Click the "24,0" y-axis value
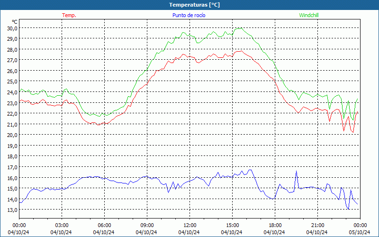This screenshot has width=379, height=237. (12, 92)
